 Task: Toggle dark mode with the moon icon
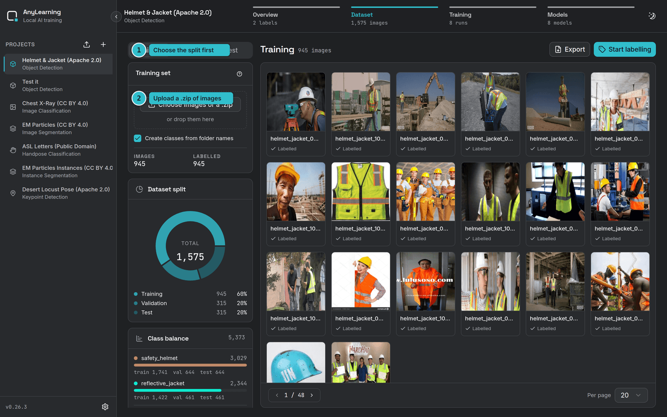tap(652, 16)
